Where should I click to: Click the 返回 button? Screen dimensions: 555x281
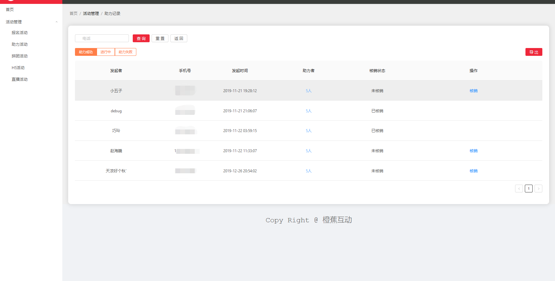click(x=179, y=38)
